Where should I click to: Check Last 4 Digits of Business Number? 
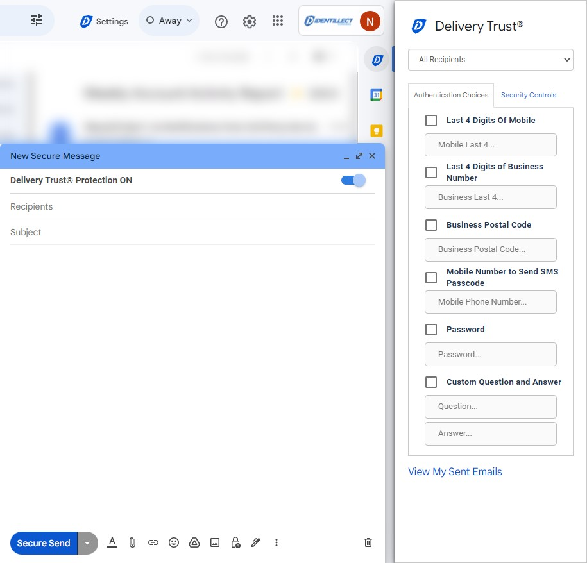pyautogui.click(x=431, y=172)
